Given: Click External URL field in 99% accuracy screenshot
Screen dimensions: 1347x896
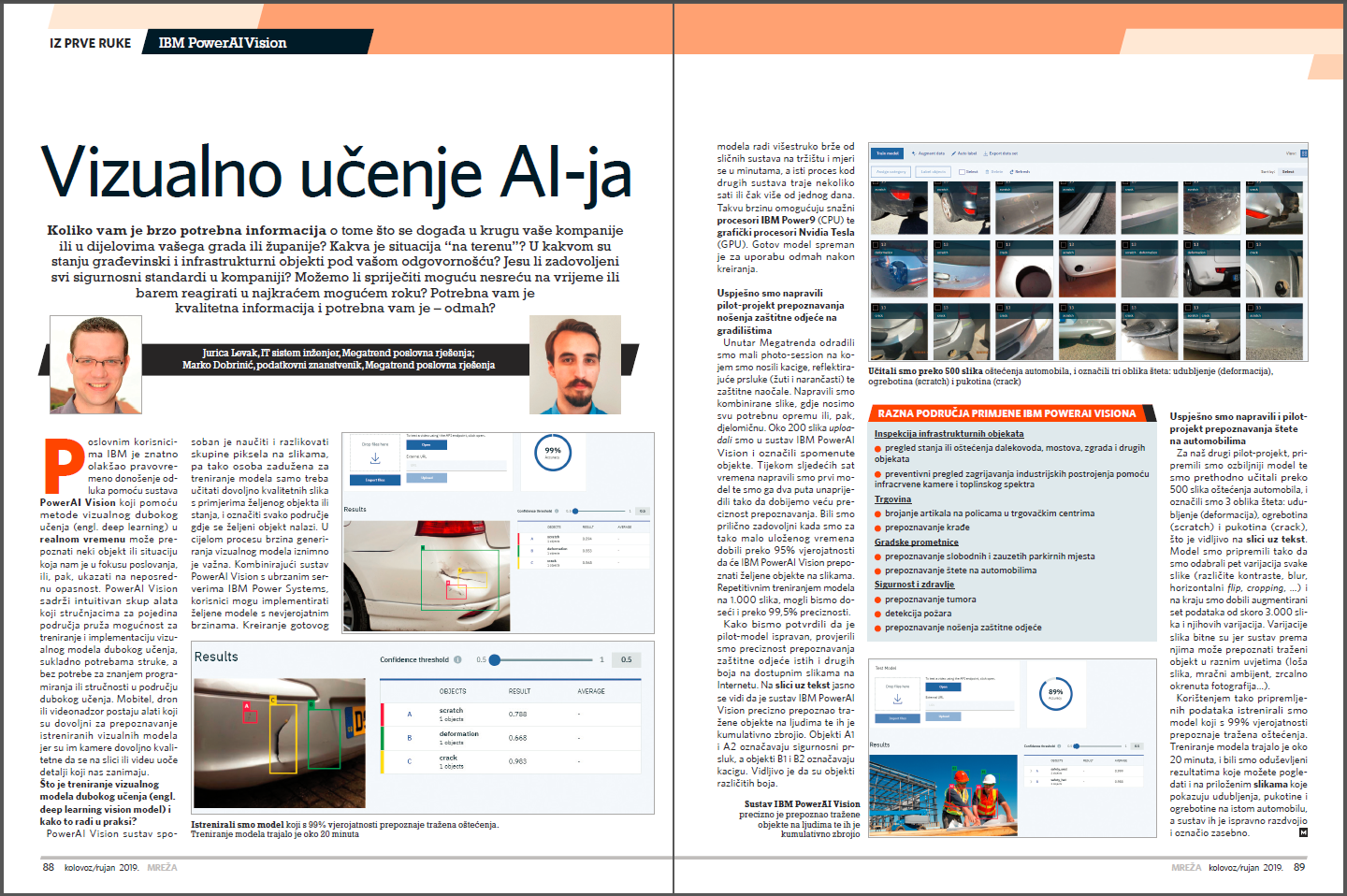Looking at the screenshot, I should (456, 465).
